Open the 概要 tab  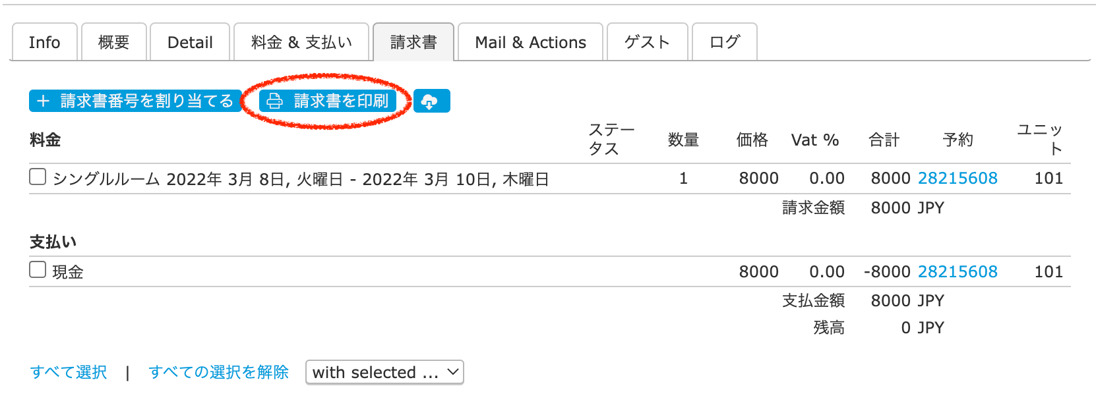click(113, 42)
